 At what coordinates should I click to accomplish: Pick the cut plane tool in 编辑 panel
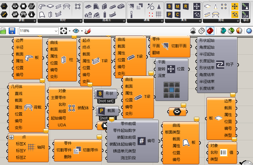click(x=131, y=7)
